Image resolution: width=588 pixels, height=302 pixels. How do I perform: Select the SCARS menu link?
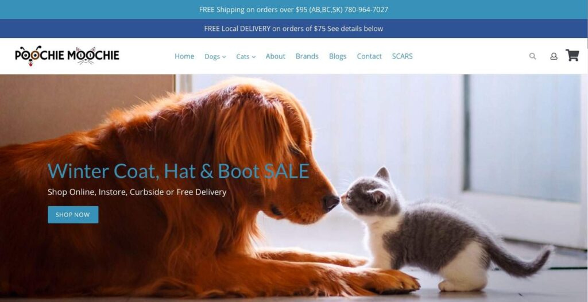click(x=403, y=56)
